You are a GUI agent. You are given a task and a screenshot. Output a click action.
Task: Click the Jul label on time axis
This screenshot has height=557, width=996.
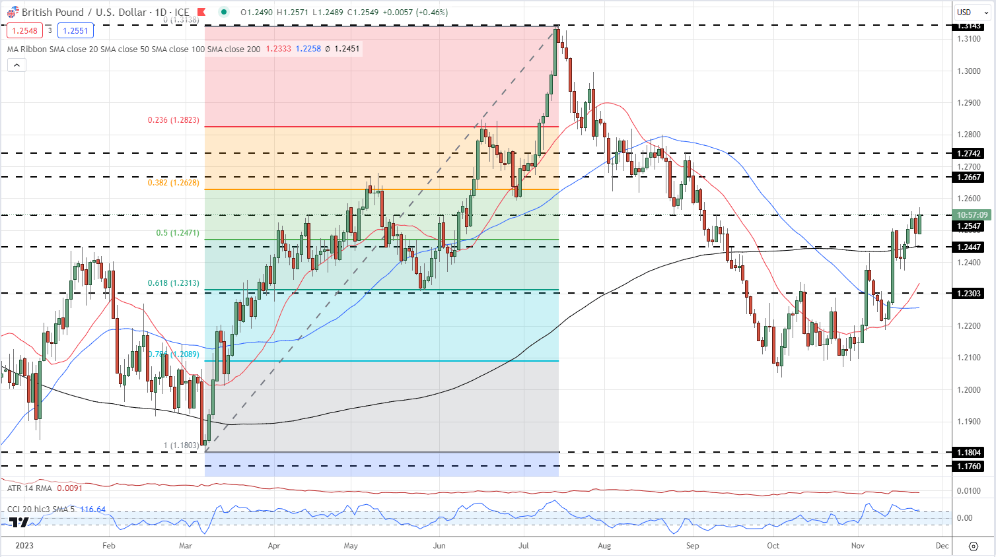pyautogui.click(x=524, y=546)
